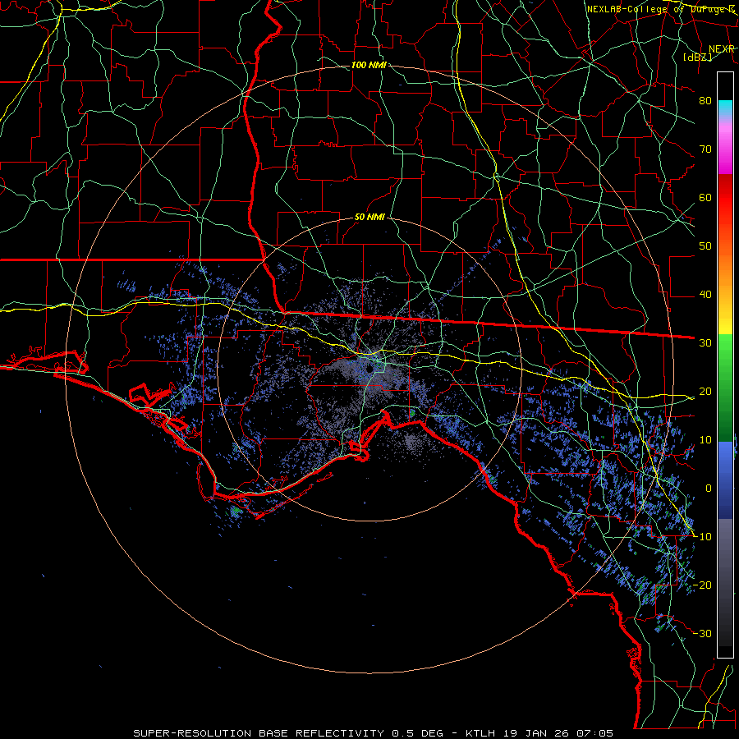Select the 70 value on the dBZ scale

705,149
